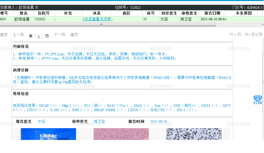Click the horizontal scrollbar right arrow
Viewport: 264px width, 153px height.
point(262,25)
